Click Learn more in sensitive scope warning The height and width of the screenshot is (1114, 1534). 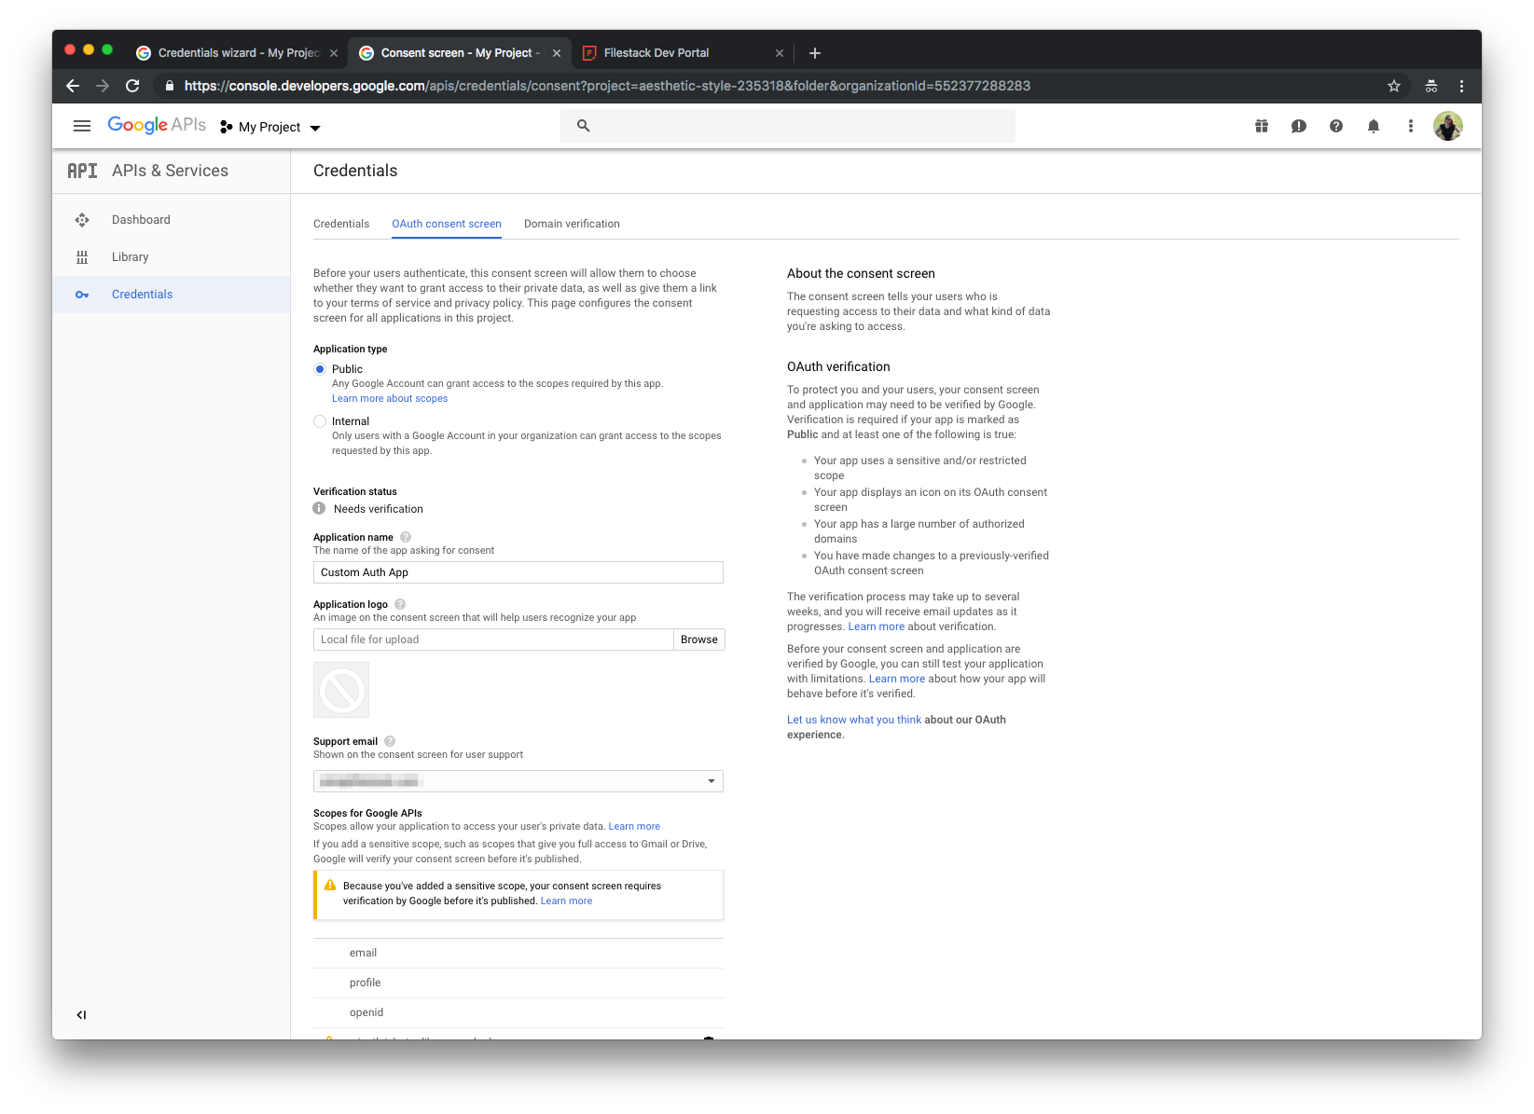click(x=566, y=901)
